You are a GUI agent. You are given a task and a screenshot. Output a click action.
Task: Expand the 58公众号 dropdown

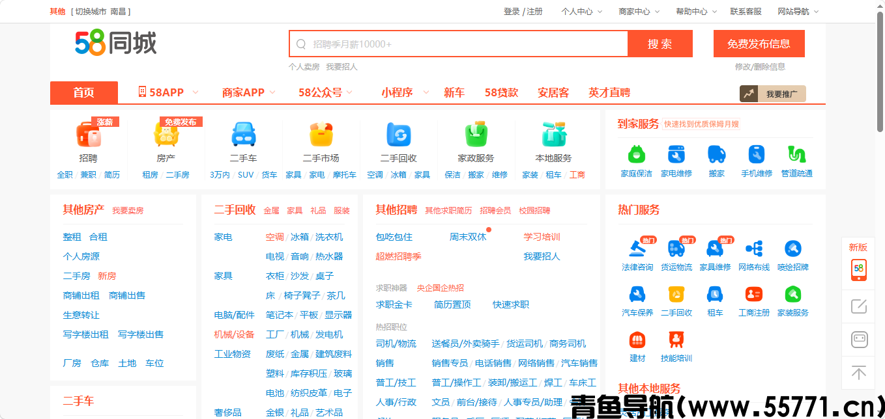pos(325,92)
